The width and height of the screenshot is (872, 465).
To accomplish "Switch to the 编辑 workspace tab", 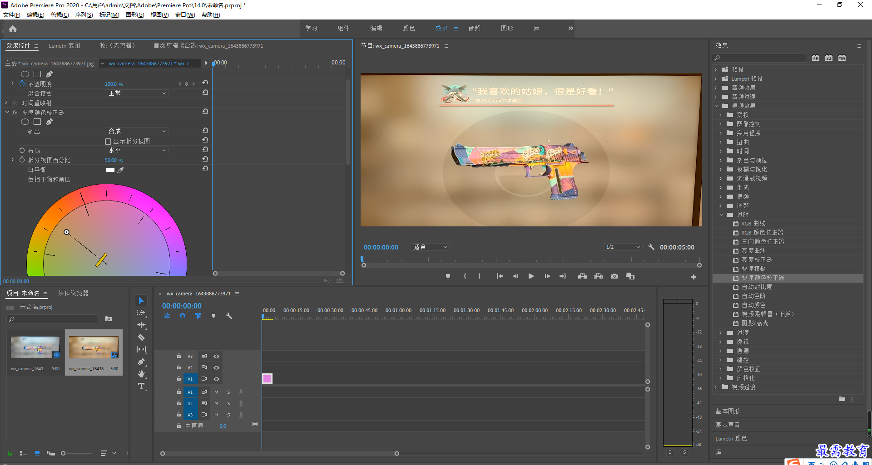I will click(x=376, y=28).
